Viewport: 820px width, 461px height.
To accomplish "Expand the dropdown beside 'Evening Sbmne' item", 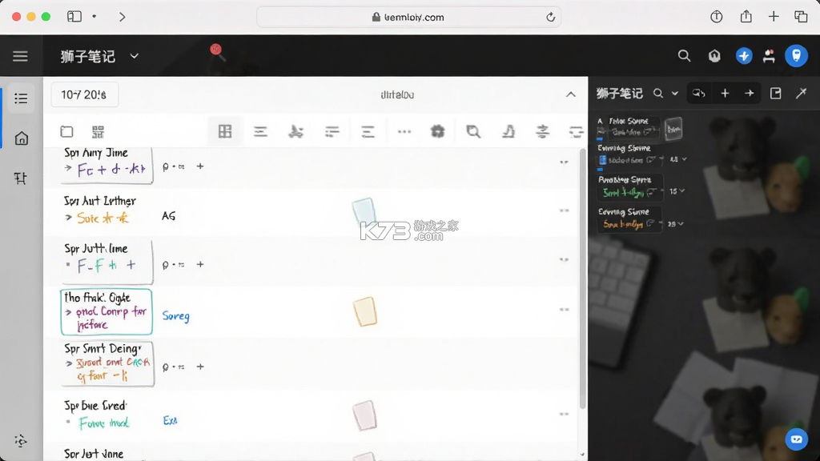I will 684,159.
